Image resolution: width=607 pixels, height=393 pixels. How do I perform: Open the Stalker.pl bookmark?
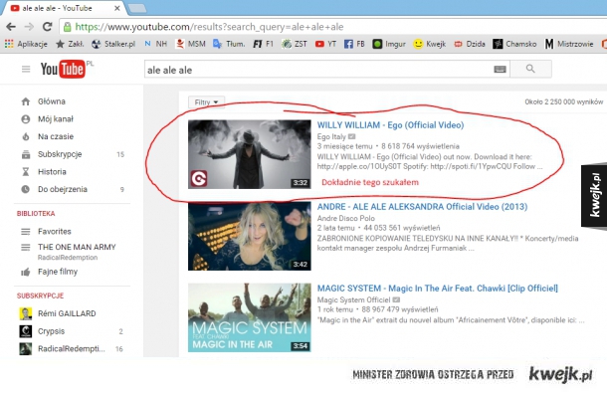pos(113,44)
